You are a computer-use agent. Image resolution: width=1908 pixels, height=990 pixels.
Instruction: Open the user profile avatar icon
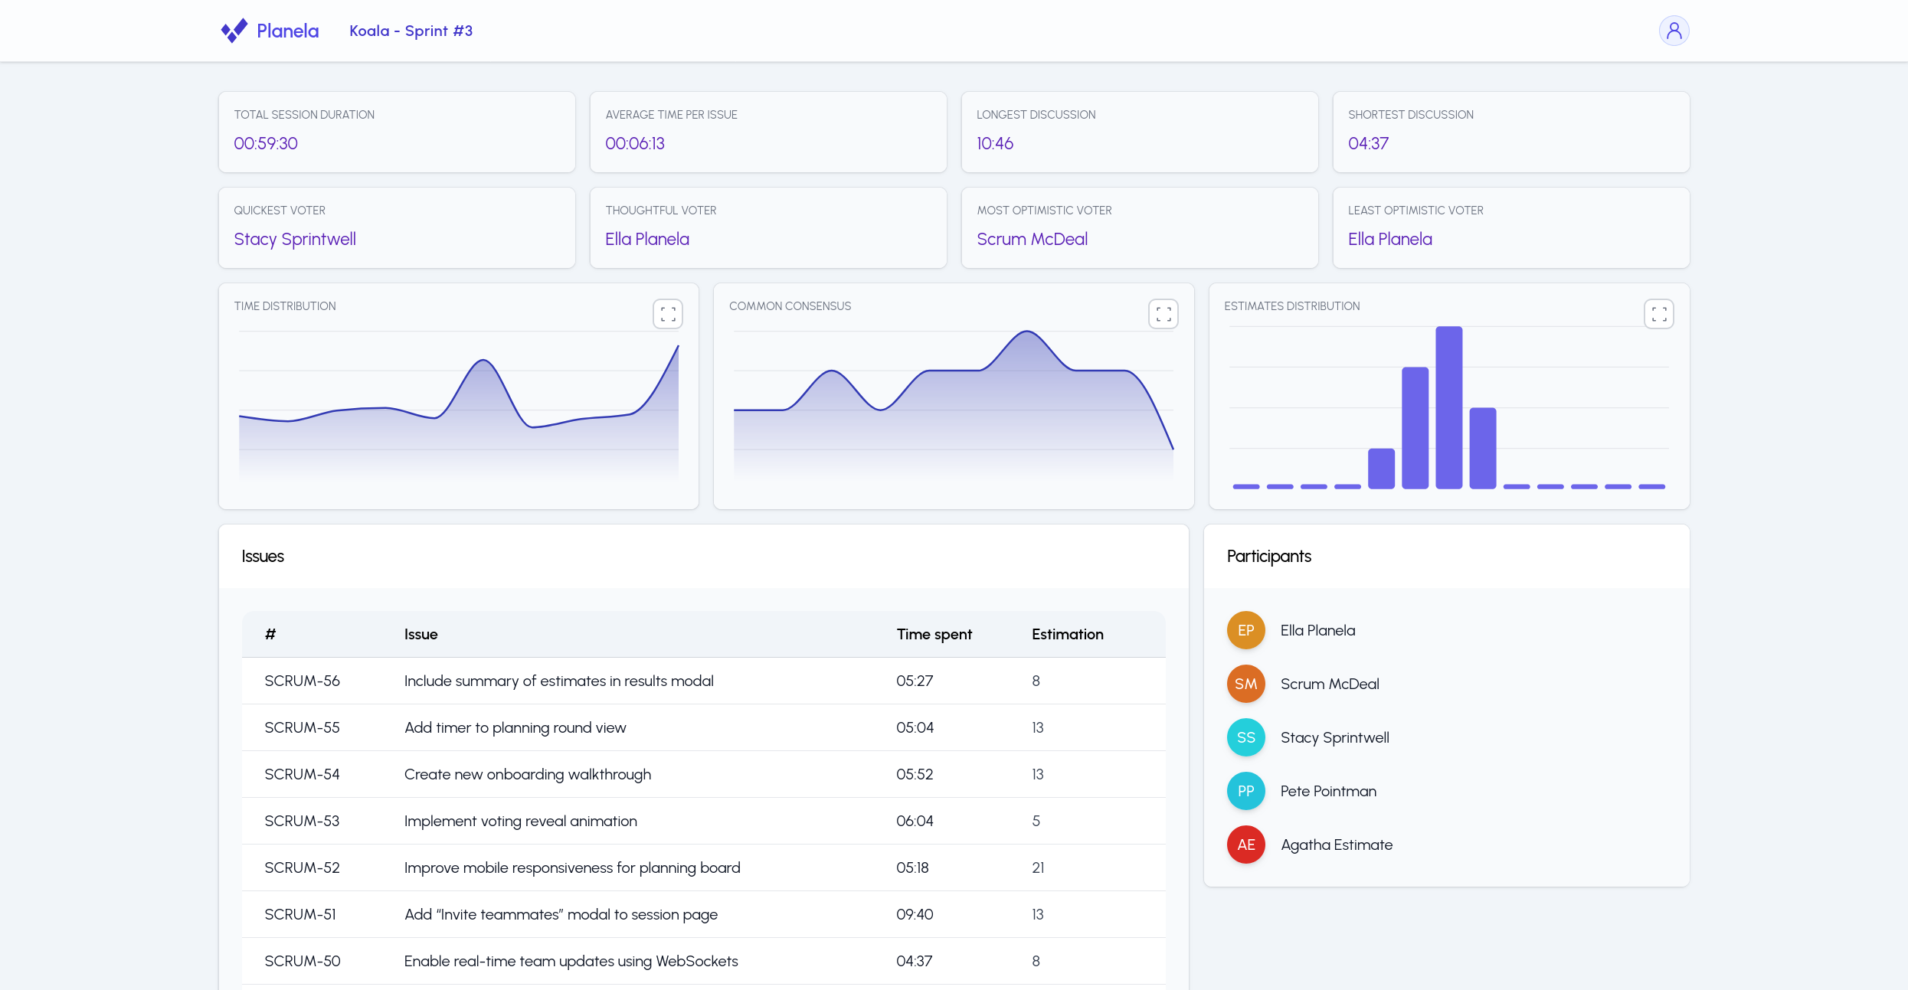click(1674, 31)
